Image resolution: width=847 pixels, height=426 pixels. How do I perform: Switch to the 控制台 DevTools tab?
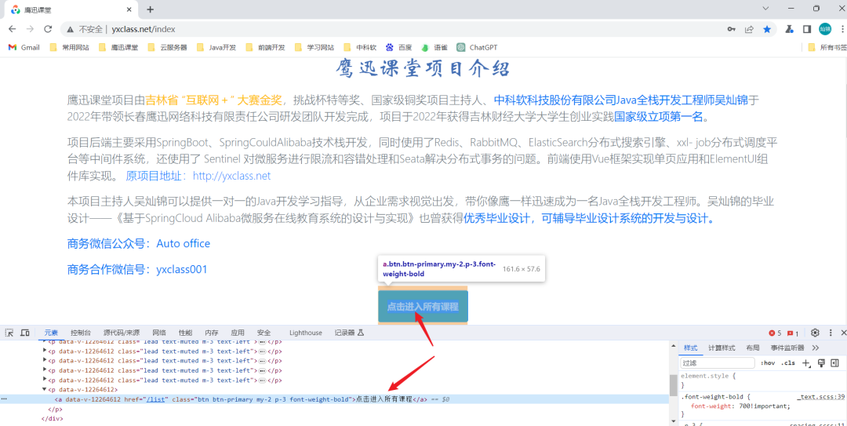click(81, 333)
